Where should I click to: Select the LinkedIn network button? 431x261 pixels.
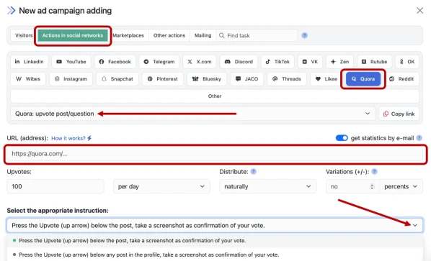pos(29,62)
